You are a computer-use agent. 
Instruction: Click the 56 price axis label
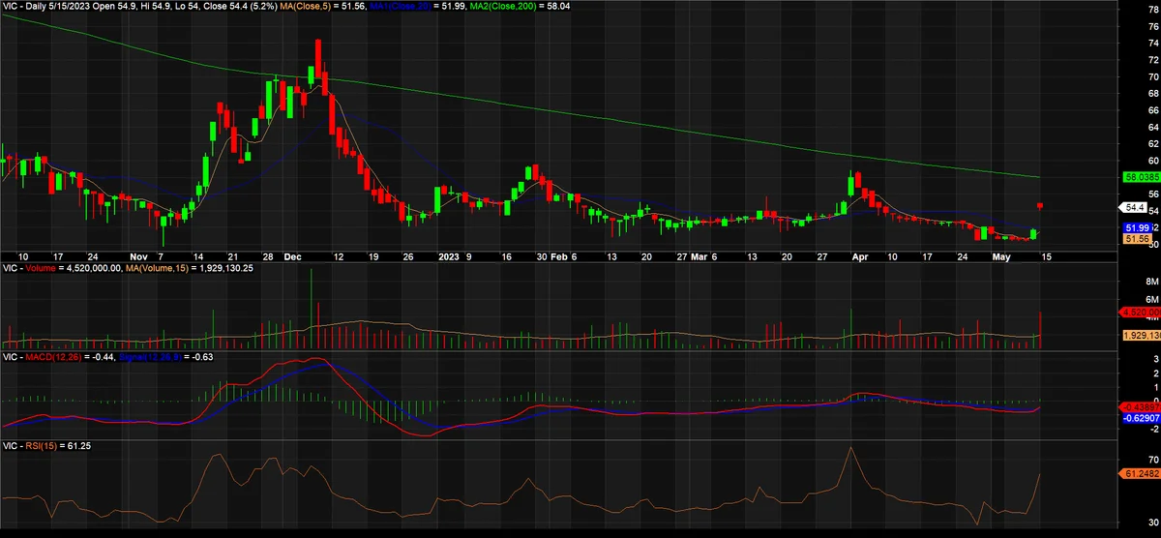tap(1153, 194)
